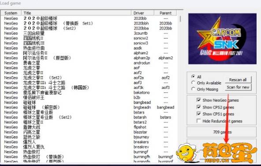This screenshot has width=261, height=166.
Task: Click the Rescan all button
Action: (238, 80)
